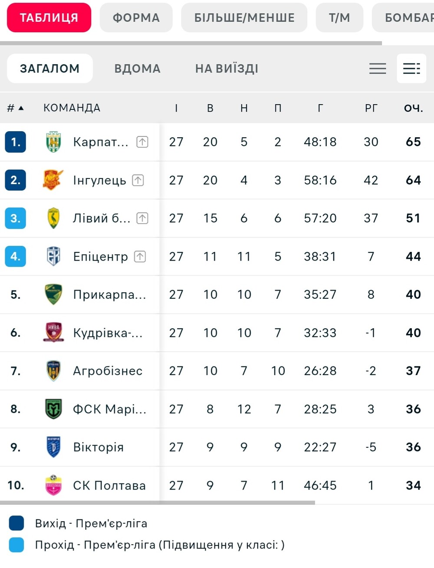The width and height of the screenshot is (434, 568).
Task: Enable the detailed table view
Action: 411,69
